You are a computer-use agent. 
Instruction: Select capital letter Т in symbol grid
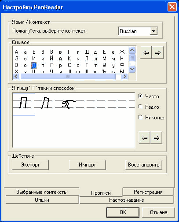tap(87, 65)
